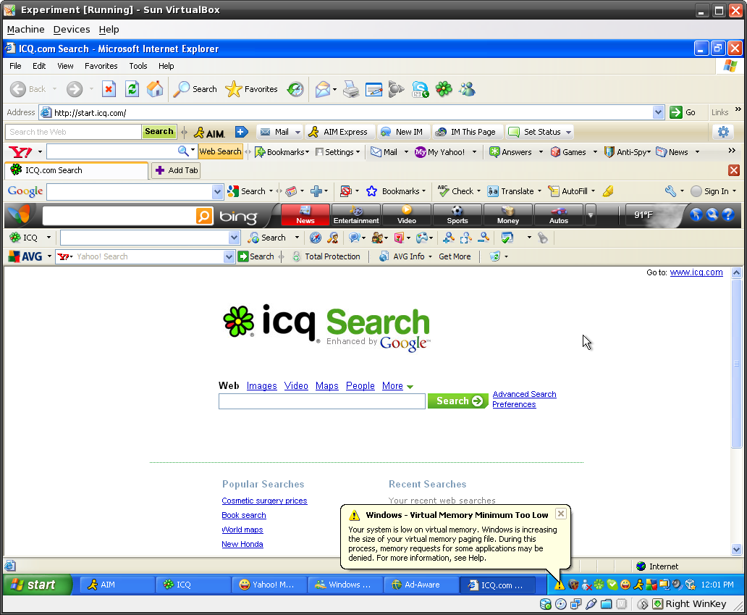Click Google toolbar star Bookmarks icon
Screen dimensions: 747x615
tap(371, 191)
